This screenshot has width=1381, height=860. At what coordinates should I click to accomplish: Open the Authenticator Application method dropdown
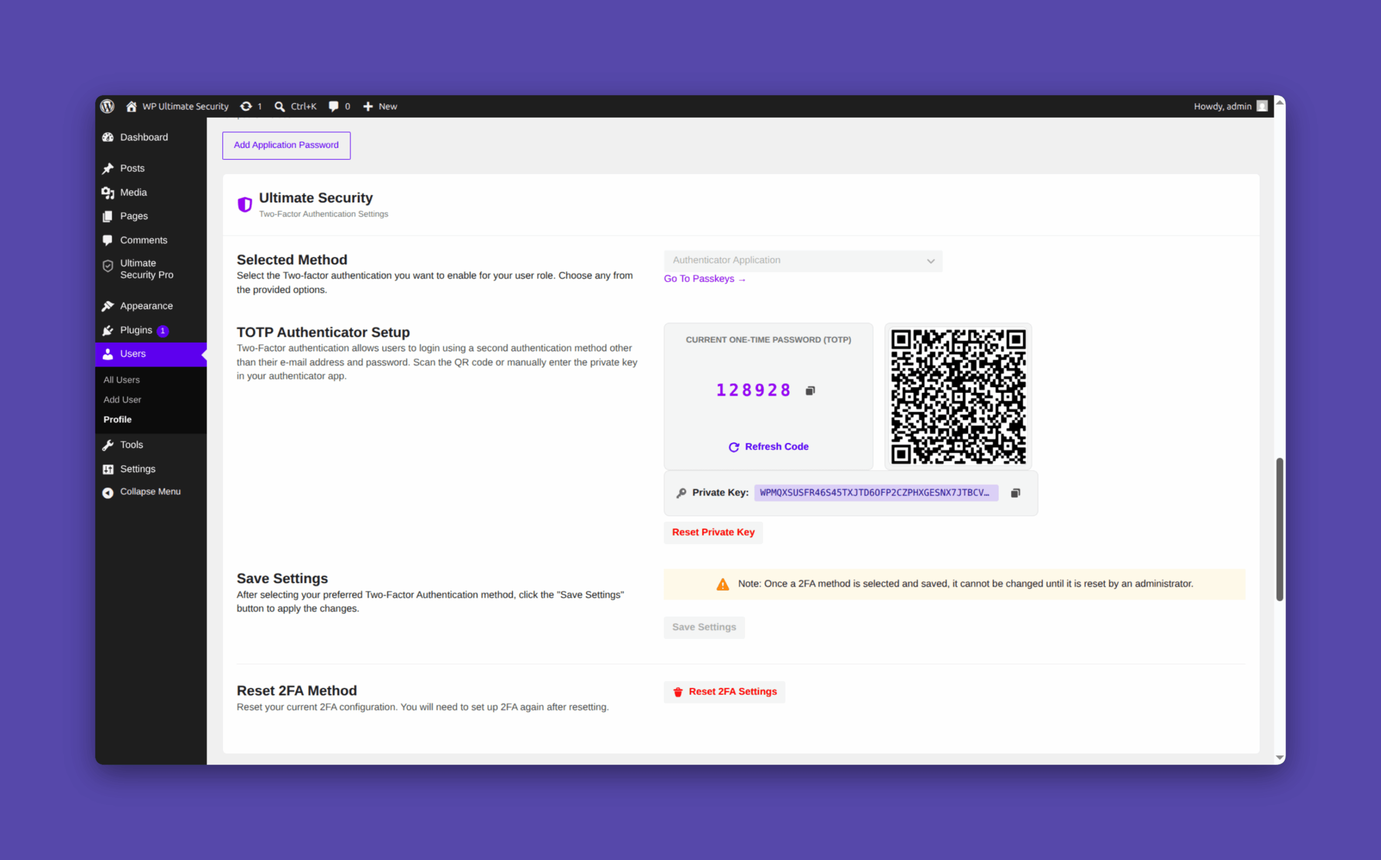[803, 261]
